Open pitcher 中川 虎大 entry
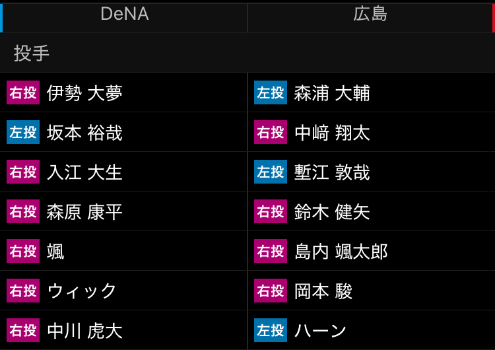 tap(123, 330)
